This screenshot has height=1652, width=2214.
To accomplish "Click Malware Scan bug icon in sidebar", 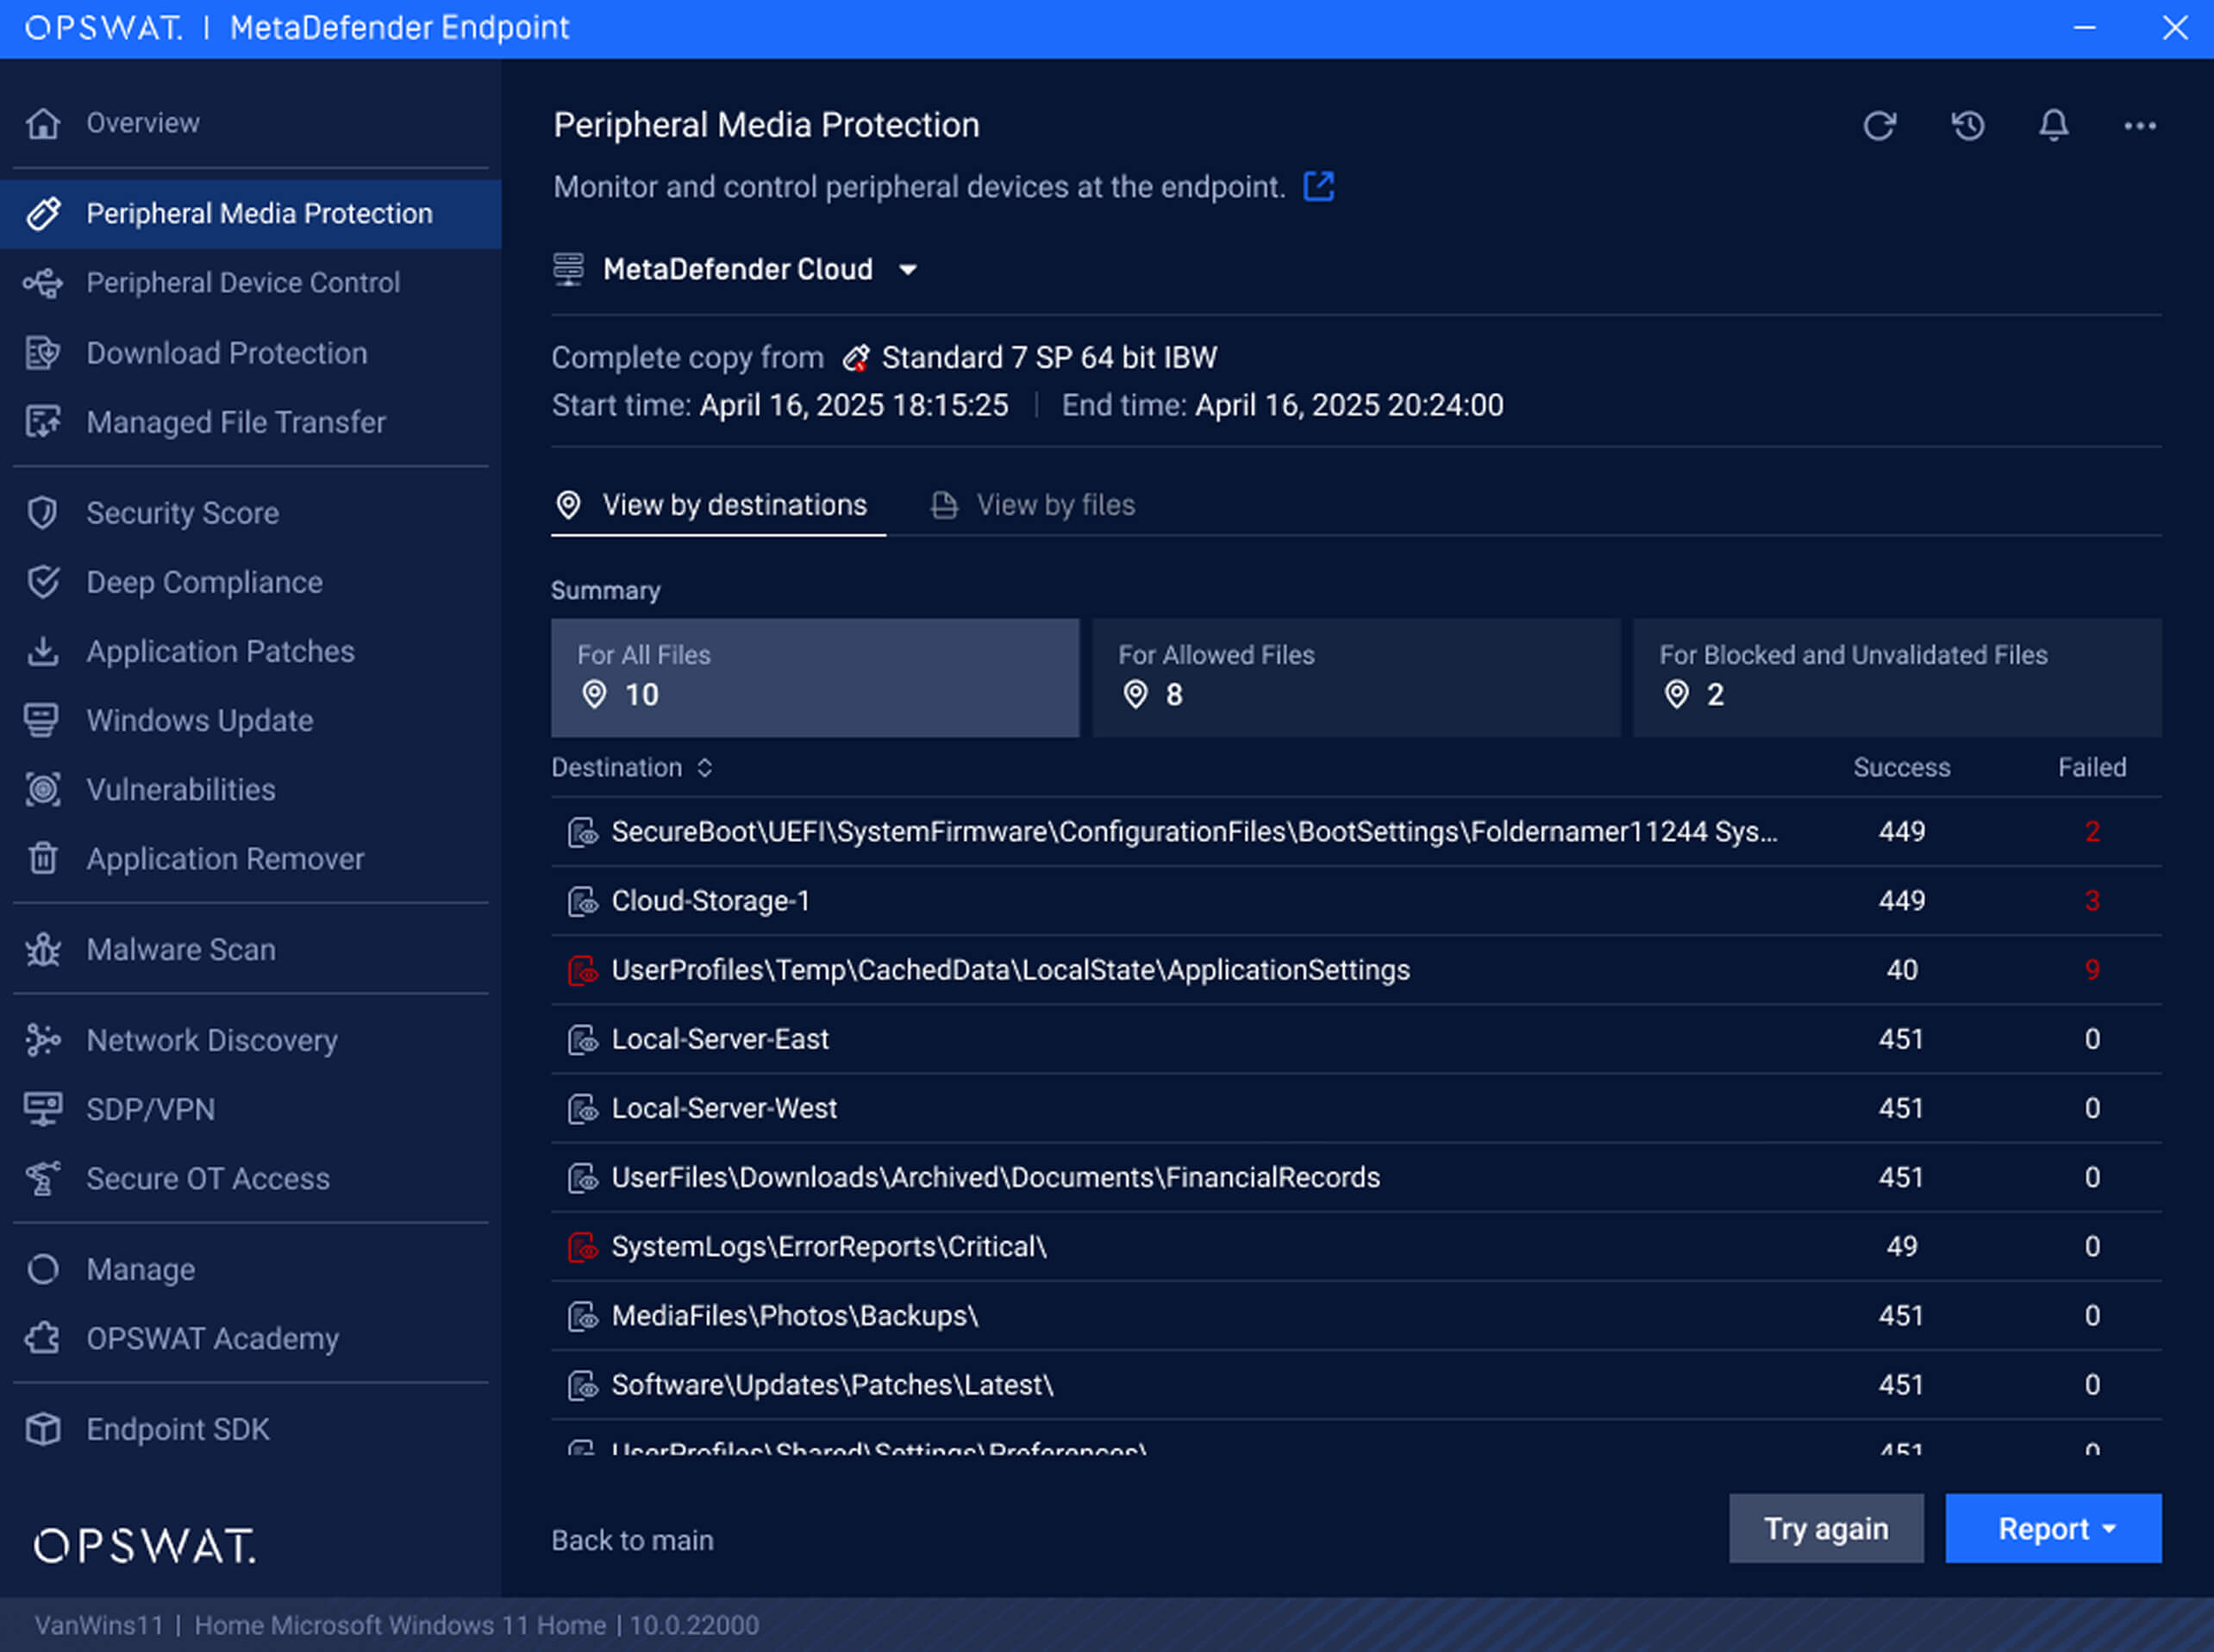I will 43,949.
